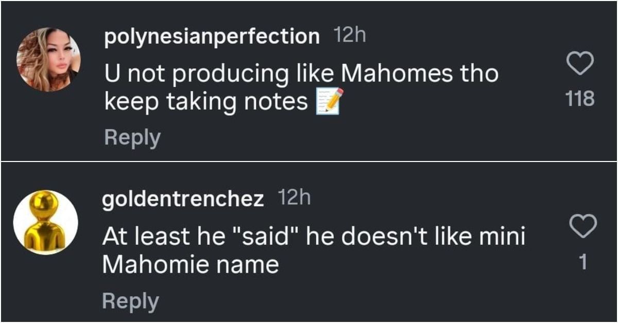Image resolution: width=618 pixels, height=323 pixels.
Task: Visit the goldentrenchez username link
Action: point(183,199)
